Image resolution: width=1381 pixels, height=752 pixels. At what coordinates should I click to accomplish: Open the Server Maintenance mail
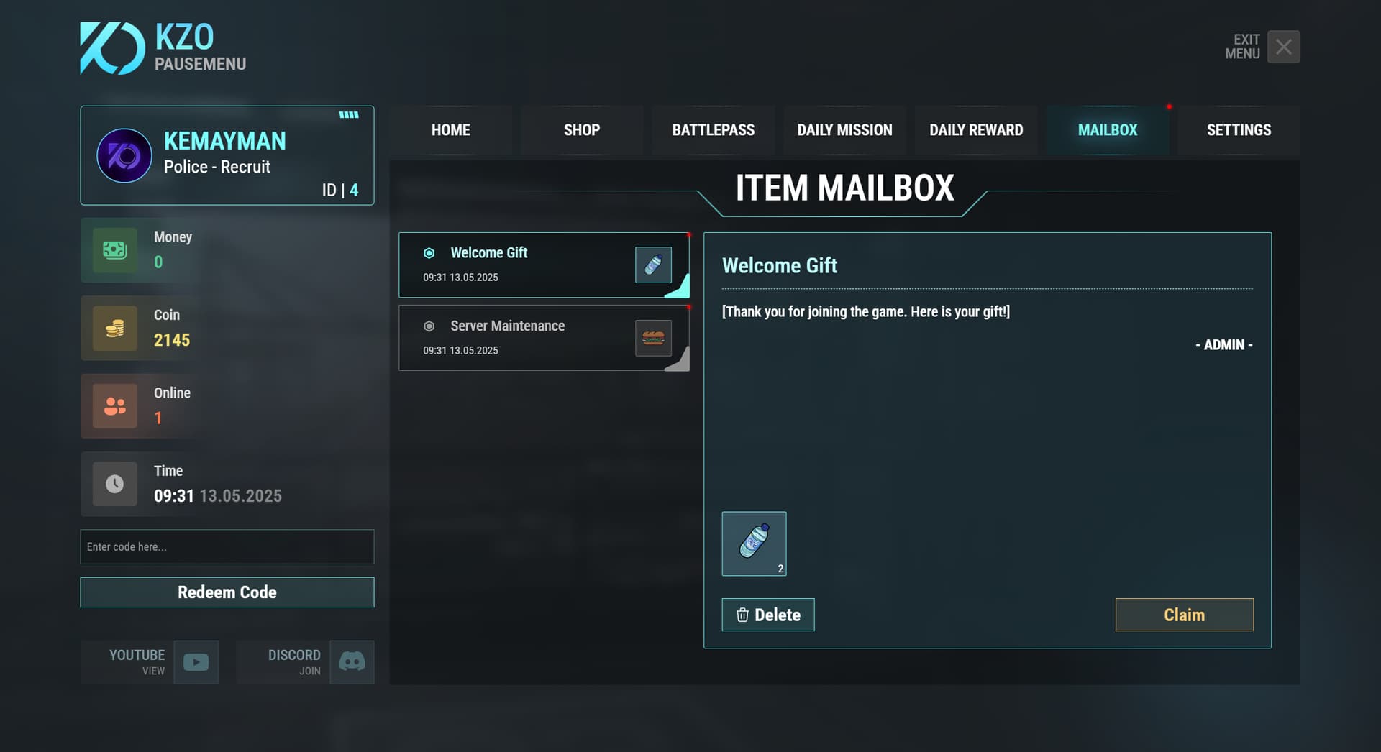click(544, 338)
